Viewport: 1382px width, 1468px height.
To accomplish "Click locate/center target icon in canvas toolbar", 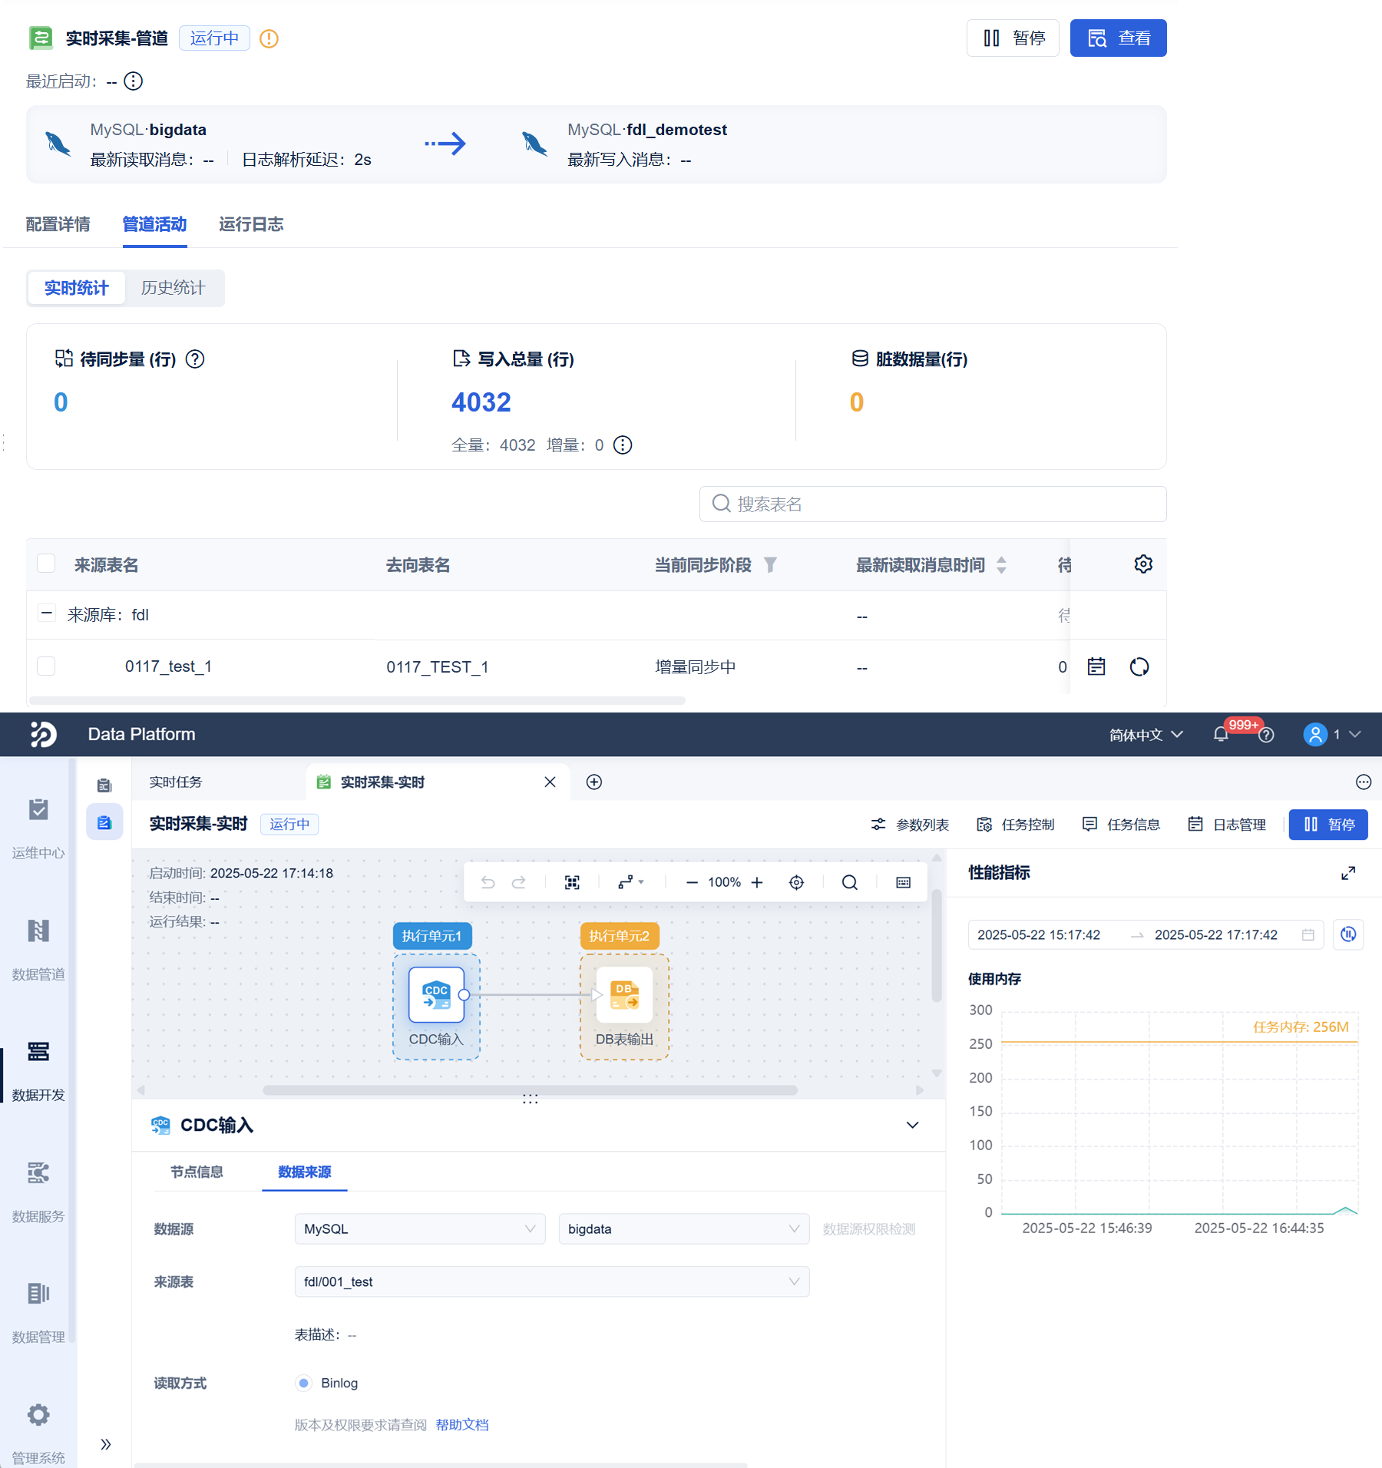I will [x=796, y=882].
